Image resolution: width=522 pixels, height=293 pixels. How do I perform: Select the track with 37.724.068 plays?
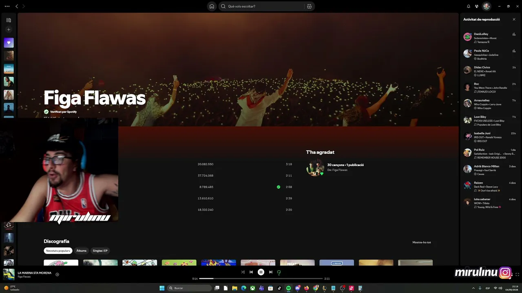tap(206, 176)
